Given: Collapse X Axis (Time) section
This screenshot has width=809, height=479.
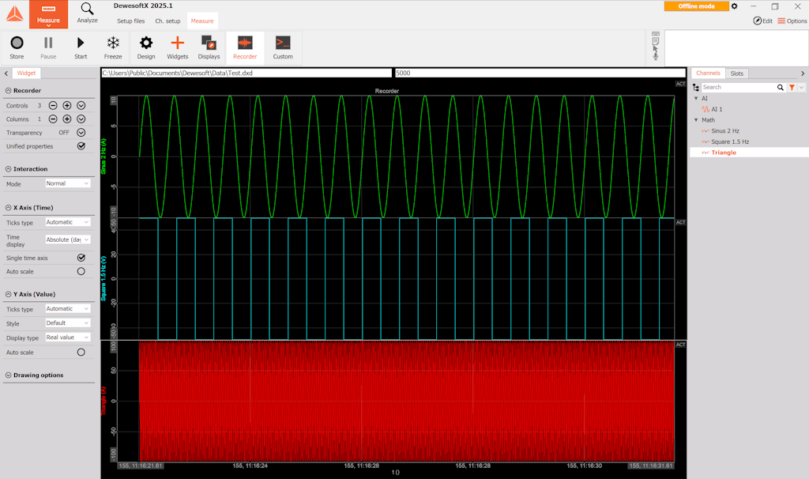Looking at the screenshot, I should pyautogui.click(x=8, y=208).
